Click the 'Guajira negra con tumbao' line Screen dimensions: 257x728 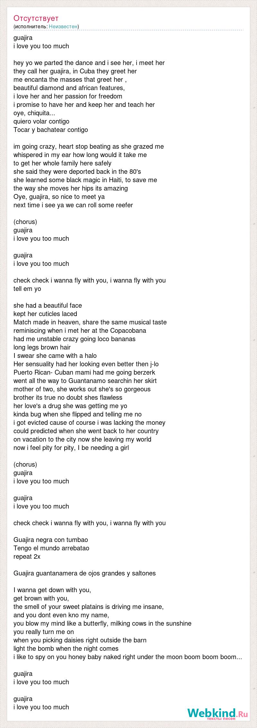click(x=51, y=540)
